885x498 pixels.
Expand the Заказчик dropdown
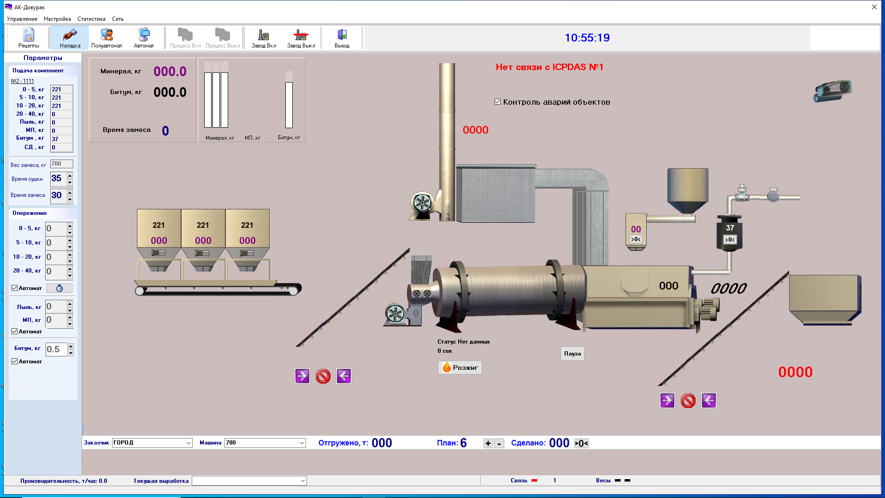point(188,443)
